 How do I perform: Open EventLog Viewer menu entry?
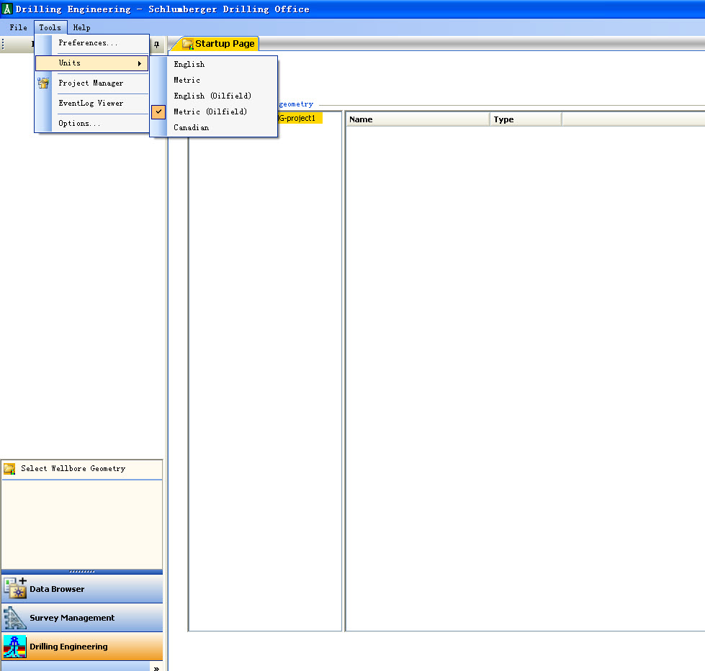click(92, 104)
